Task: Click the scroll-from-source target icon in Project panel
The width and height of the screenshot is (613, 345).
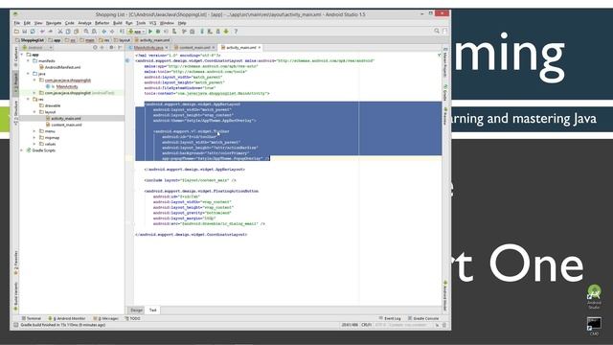Action: (x=95, y=47)
